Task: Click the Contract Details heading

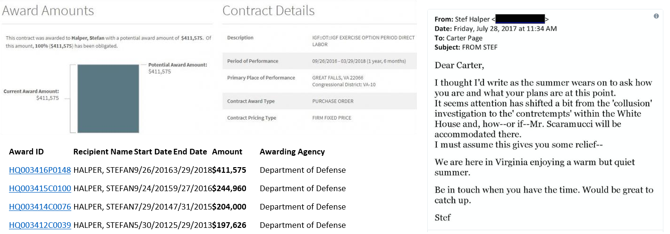Action: point(268,11)
